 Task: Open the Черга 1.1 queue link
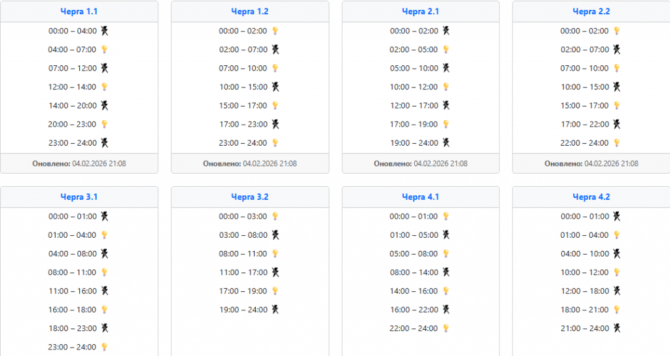[x=79, y=11]
